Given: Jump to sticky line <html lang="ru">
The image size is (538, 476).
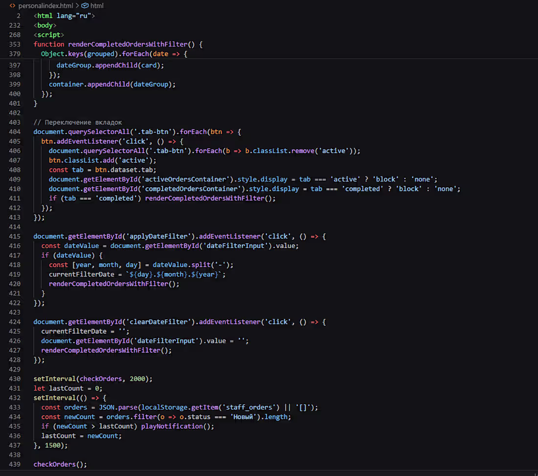Looking at the screenshot, I should click(64, 16).
